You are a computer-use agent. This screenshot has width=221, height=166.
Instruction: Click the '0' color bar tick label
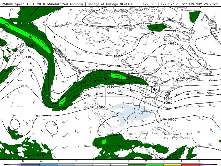point(110,161)
